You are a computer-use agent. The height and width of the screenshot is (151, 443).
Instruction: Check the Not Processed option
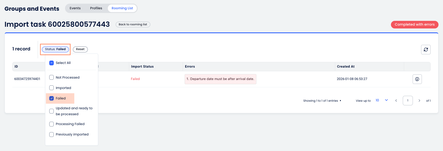tap(52, 77)
